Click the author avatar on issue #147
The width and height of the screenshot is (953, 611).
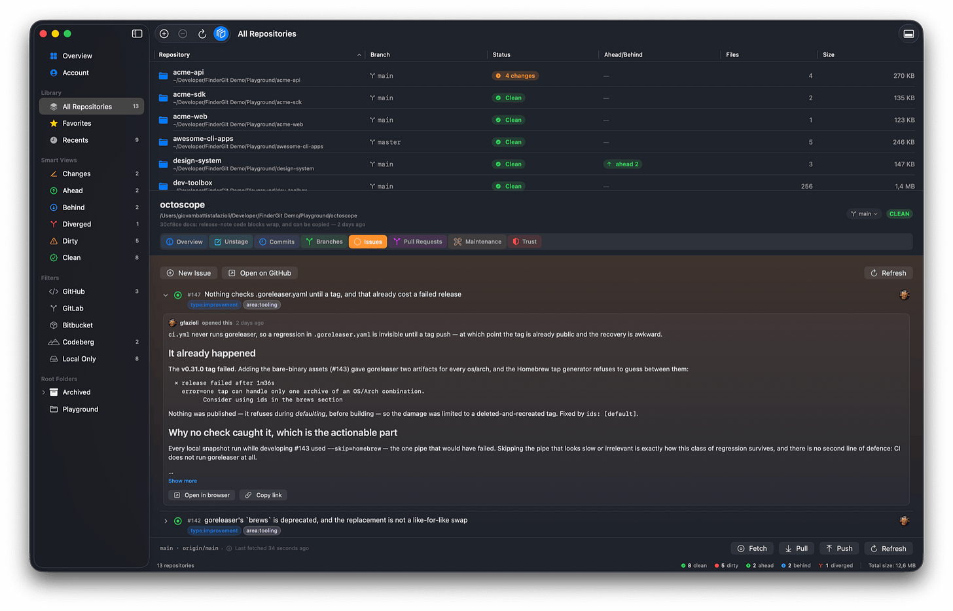point(905,295)
